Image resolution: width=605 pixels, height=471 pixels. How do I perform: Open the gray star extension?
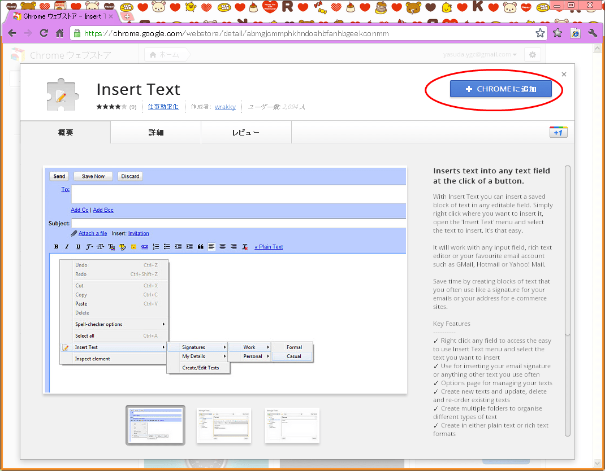tap(558, 33)
